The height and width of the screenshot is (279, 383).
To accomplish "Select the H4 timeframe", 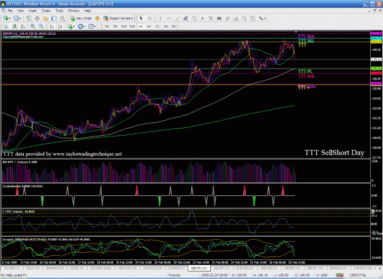I will click(x=149, y=26).
